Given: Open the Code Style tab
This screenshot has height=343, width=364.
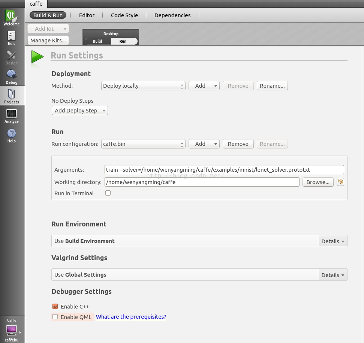Looking at the screenshot, I should (x=124, y=15).
